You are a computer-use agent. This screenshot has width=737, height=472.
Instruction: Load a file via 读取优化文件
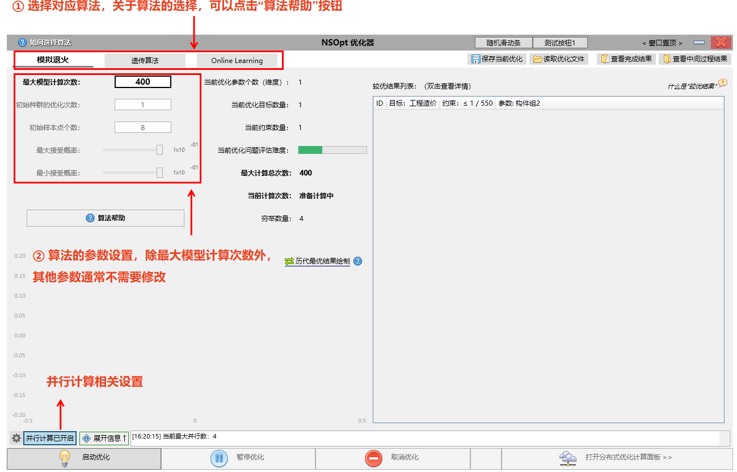pos(559,59)
